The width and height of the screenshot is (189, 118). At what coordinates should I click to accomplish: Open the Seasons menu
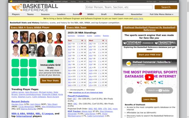(45, 14)
